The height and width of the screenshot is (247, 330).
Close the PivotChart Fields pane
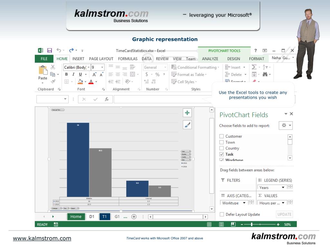(x=291, y=114)
